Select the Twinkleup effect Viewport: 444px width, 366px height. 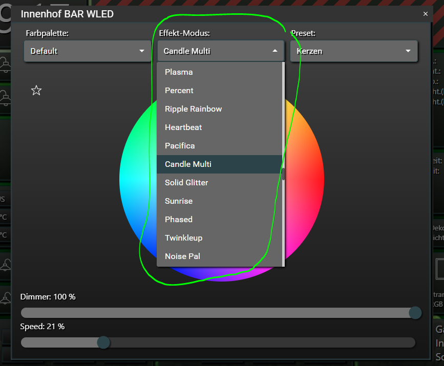[x=220, y=238]
